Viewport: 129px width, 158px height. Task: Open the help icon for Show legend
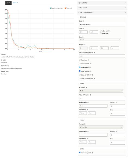tap(90, 68)
